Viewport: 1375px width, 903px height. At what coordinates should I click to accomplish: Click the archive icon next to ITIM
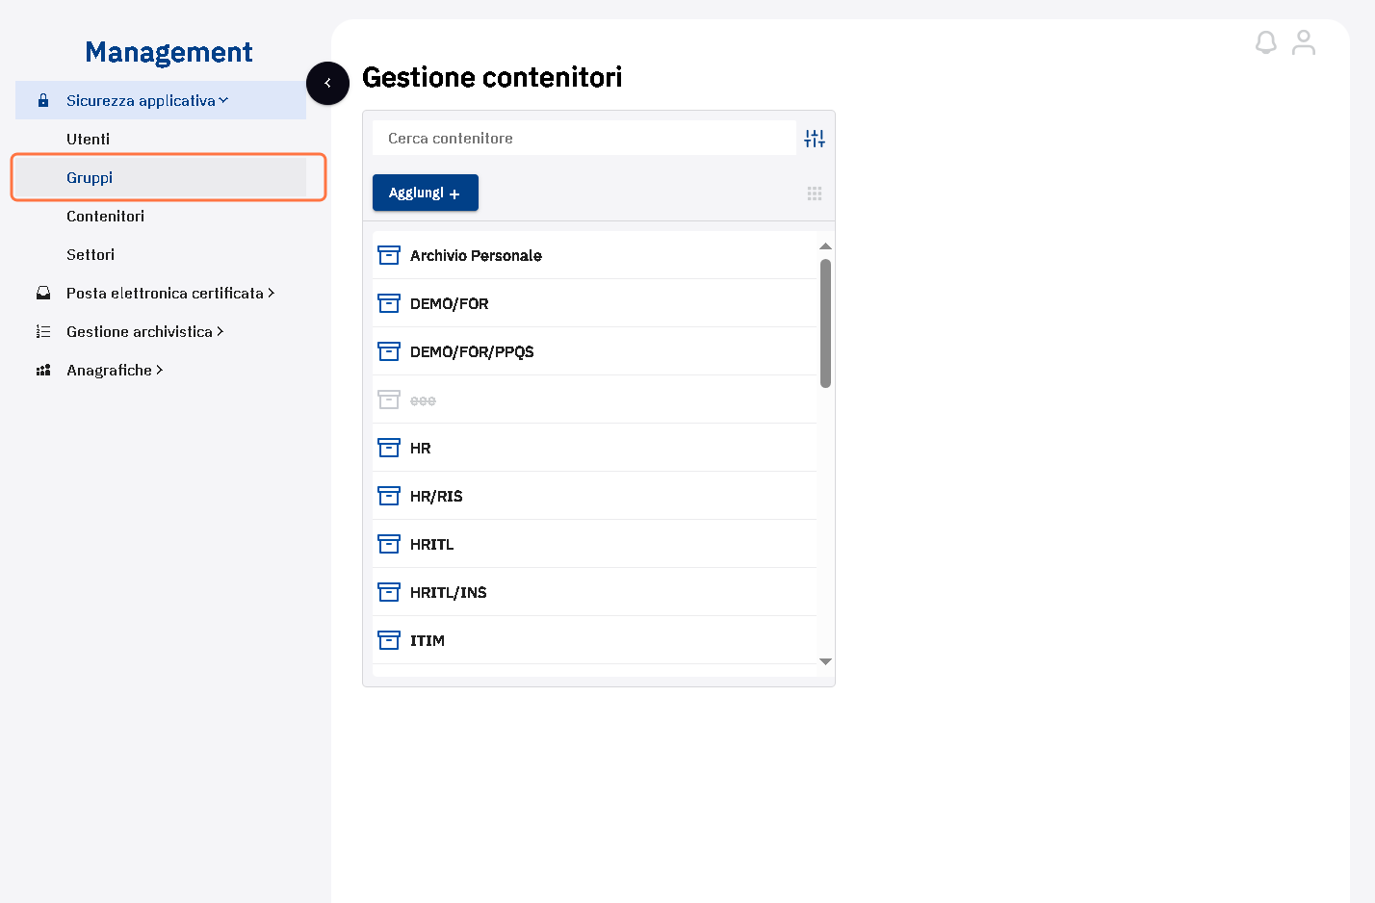click(389, 640)
